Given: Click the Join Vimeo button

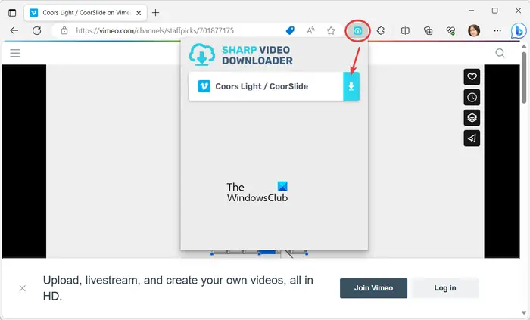Looking at the screenshot, I should tap(373, 288).
